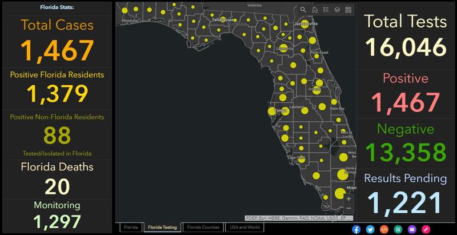Open the Florida Counties tab

pyautogui.click(x=203, y=228)
